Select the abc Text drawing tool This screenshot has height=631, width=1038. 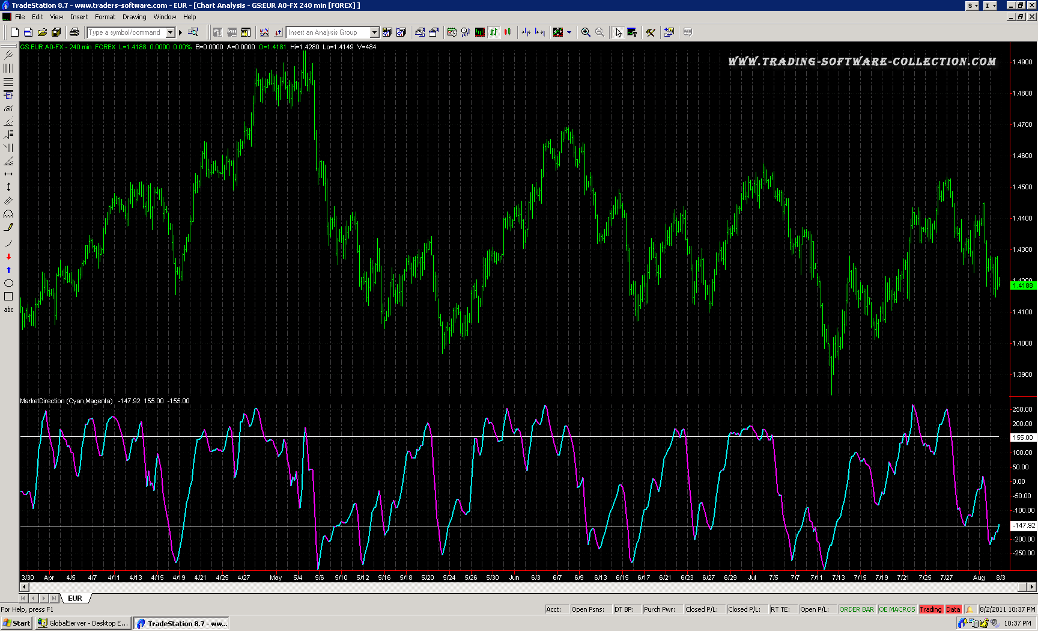8,309
